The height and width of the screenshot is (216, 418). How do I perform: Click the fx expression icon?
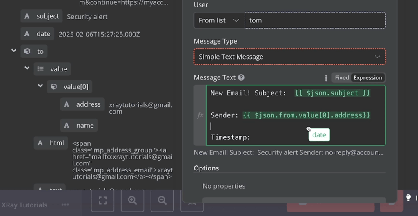(200, 115)
